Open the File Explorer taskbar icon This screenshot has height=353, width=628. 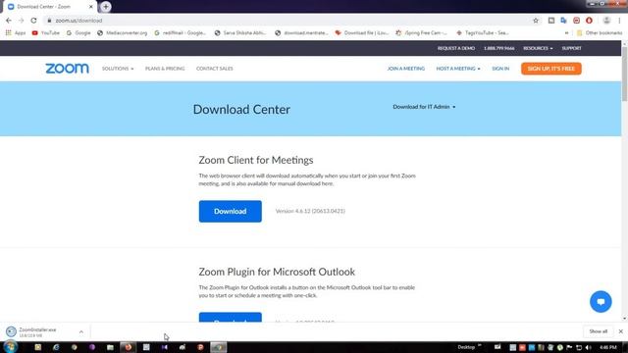pos(110,347)
